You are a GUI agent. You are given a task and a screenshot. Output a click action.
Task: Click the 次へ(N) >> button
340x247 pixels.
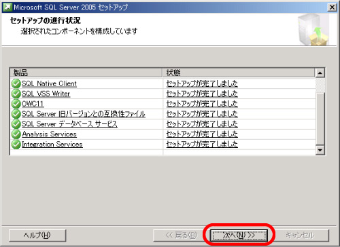coord(239,235)
